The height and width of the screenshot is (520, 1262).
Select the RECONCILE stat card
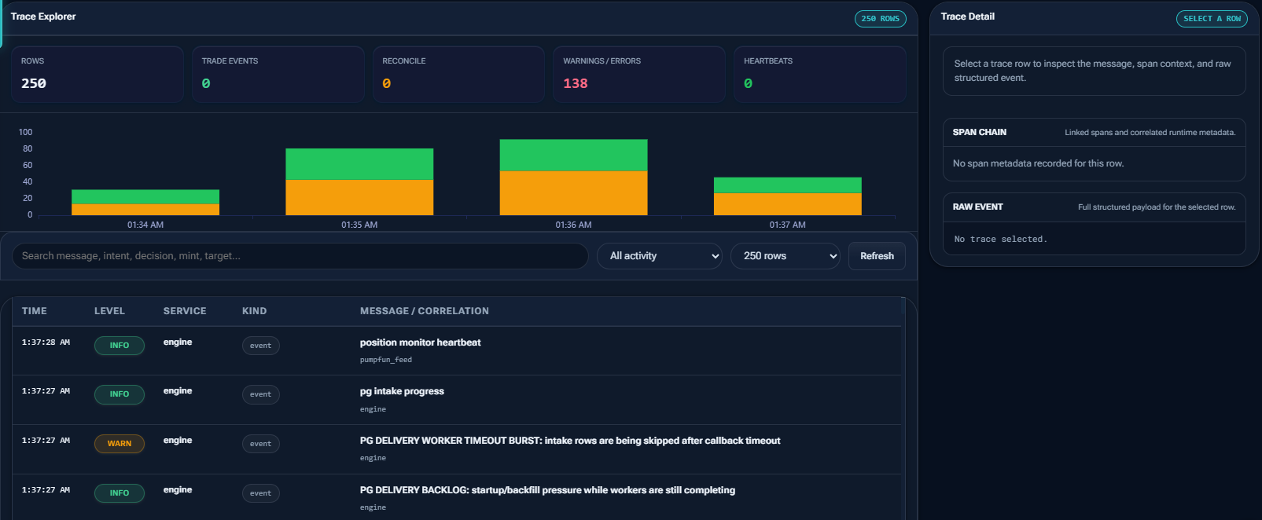(x=458, y=74)
